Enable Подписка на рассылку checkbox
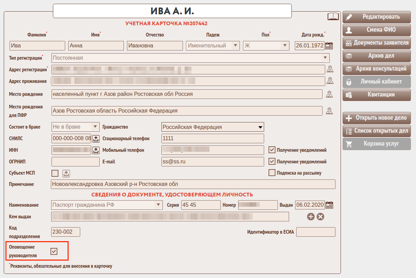Viewport: 416px width, 278px height. (x=272, y=173)
